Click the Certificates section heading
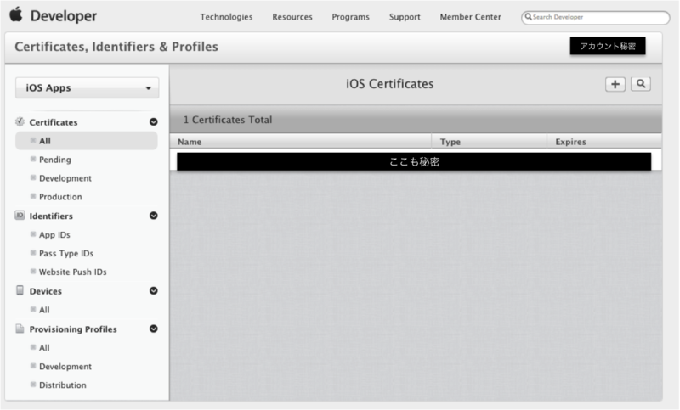 click(54, 122)
